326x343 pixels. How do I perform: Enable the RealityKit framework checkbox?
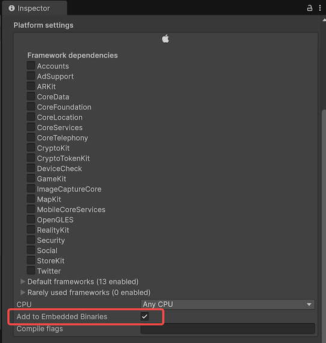pyautogui.click(x=31, y=230)
